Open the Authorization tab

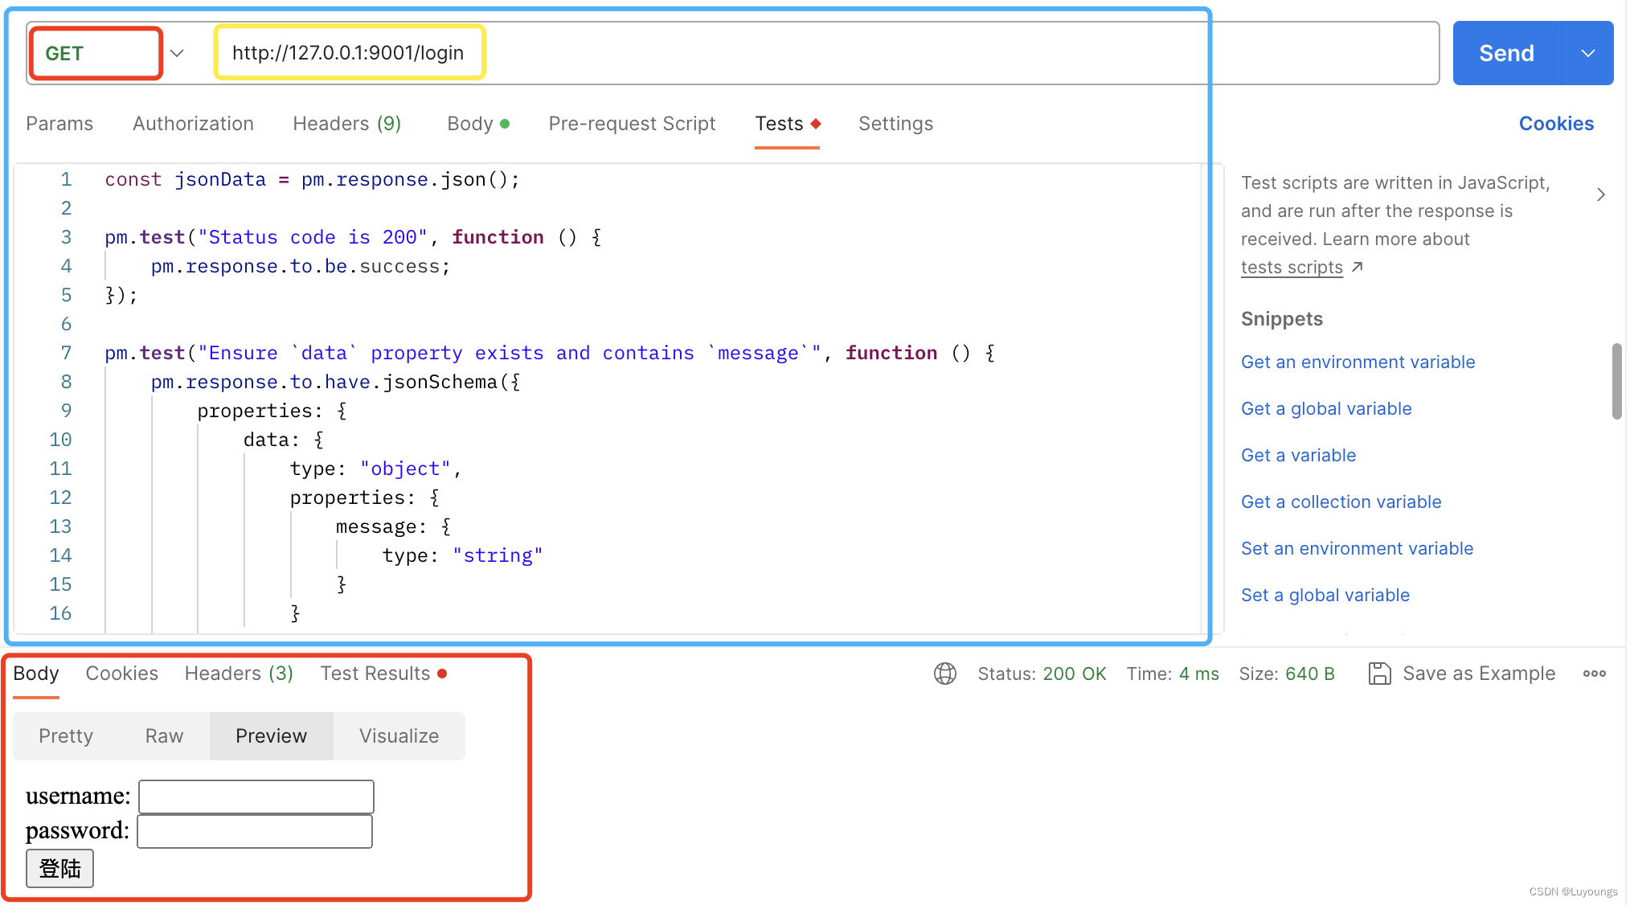pyautogui.click(x=193, y=124)
